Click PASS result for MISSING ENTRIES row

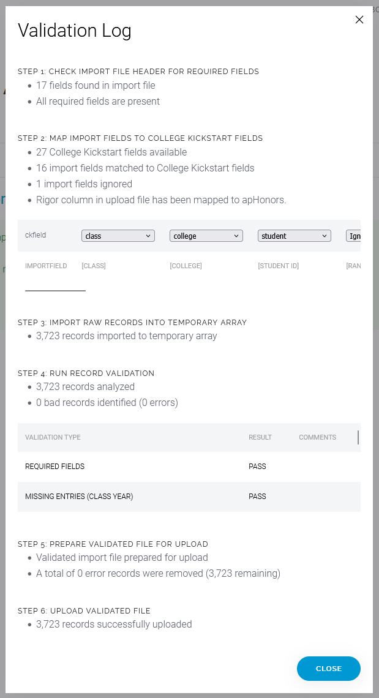(257, 497)
